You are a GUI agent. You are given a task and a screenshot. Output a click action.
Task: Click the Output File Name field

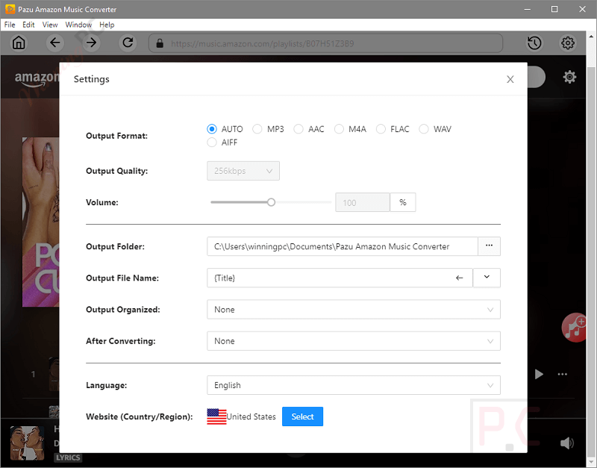[x=340, y=278]
